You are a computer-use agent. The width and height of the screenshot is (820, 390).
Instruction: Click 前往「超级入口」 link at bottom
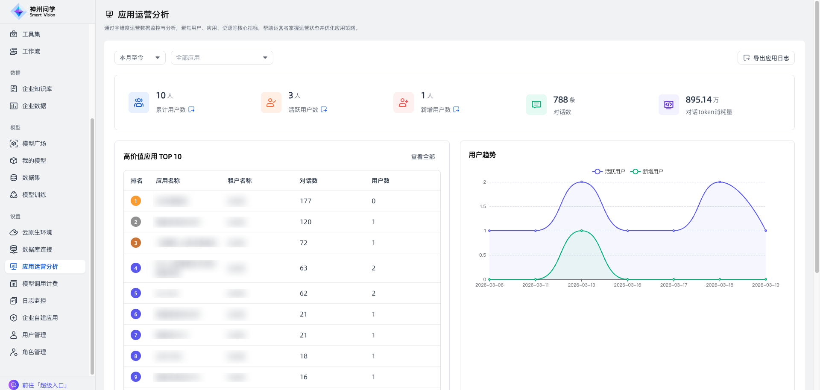click(x=45, y=385)
